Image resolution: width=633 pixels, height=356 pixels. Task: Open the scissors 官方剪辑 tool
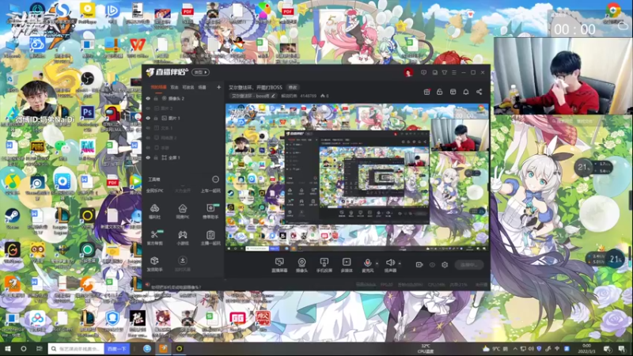tap(154, 237)
